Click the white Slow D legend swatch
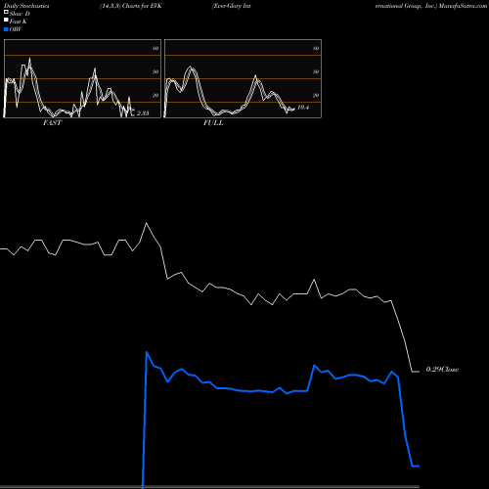The image size is (489, 489). (6, 13)
